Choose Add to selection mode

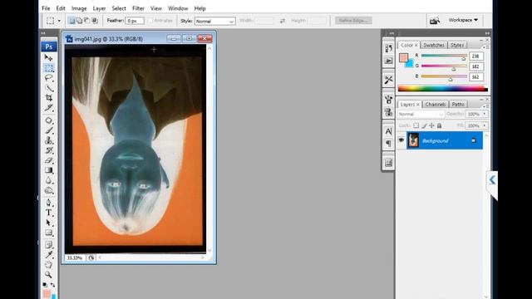(80, 21)
